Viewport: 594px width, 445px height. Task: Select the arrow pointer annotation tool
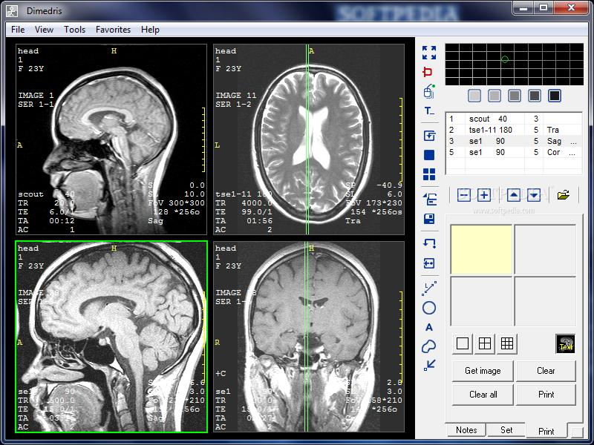[x=430, y=365]
